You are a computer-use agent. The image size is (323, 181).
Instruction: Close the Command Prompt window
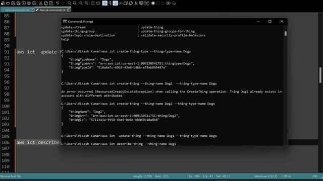(x=282, y=21)
